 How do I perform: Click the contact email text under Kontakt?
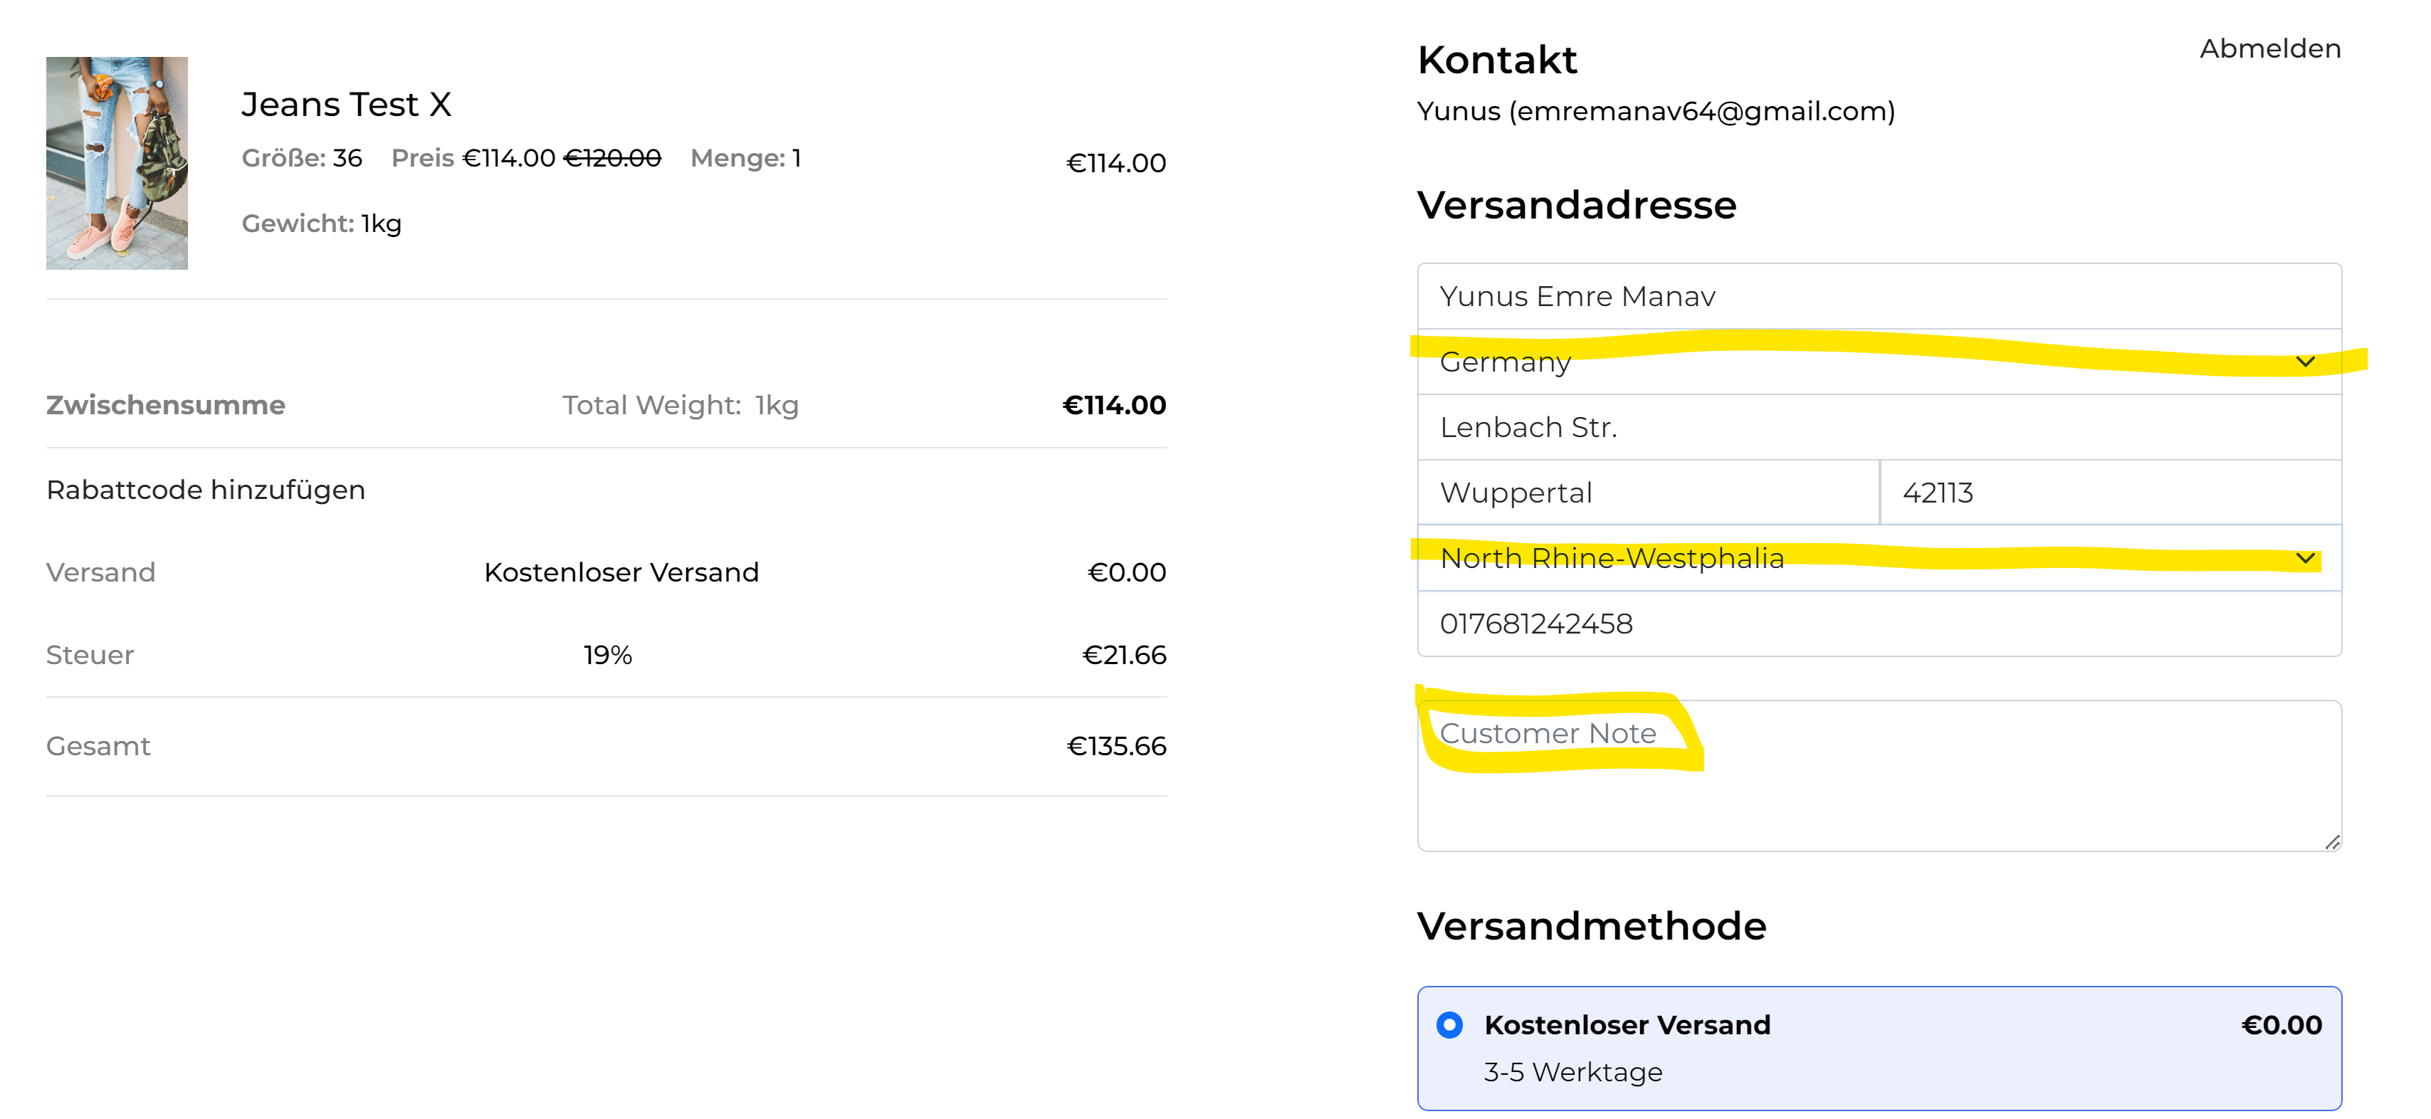1655,111
